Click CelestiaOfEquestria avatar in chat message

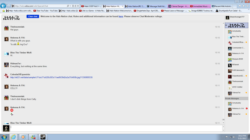pos(6,76)
